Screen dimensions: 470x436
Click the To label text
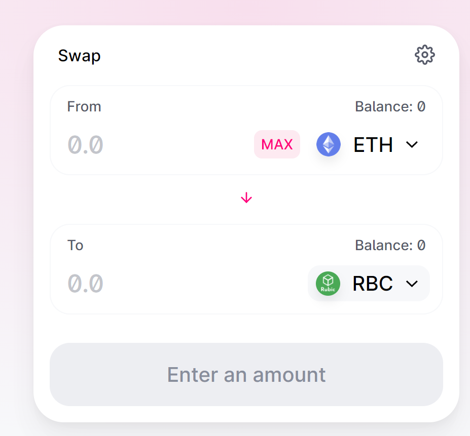coord(75,245)
